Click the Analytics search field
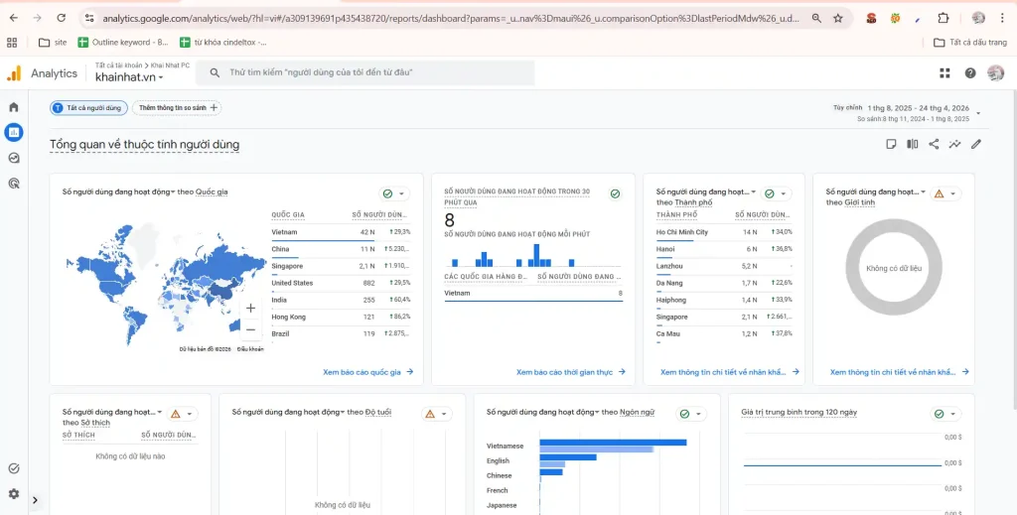1017x515 pixels. [365, 72]
